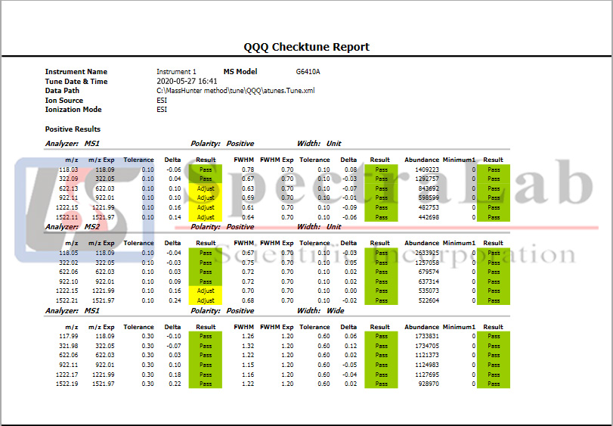Click yellow Adjust cell in the 622.13 row
613x426 pixels.
tap(206, 188)
